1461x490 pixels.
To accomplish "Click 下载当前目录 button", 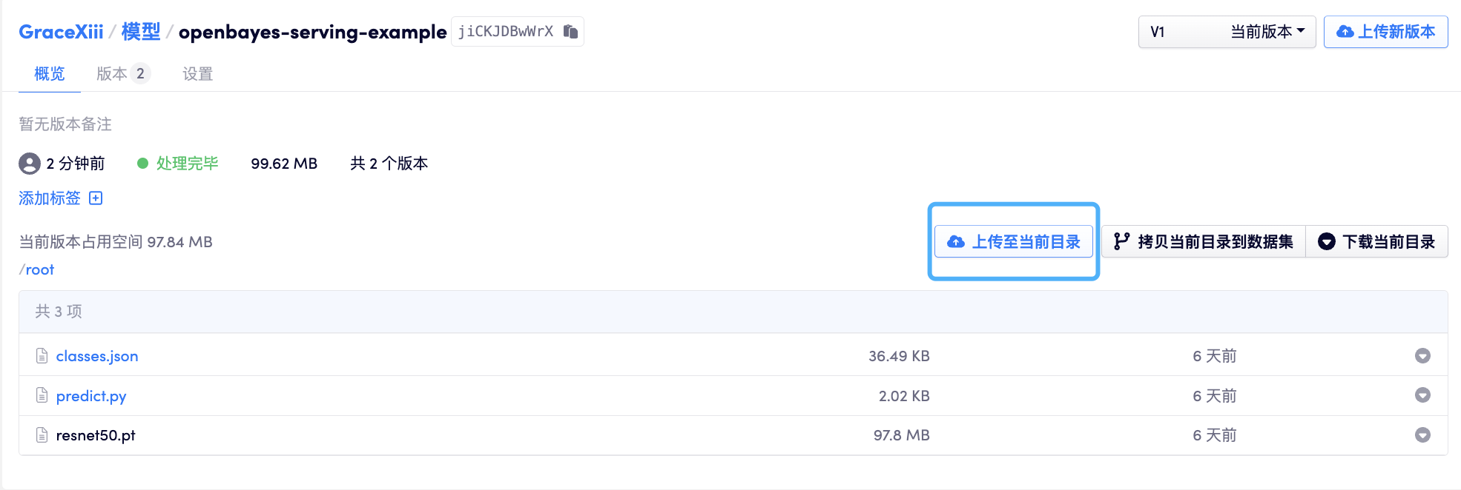I will [x=1376, y=242].
